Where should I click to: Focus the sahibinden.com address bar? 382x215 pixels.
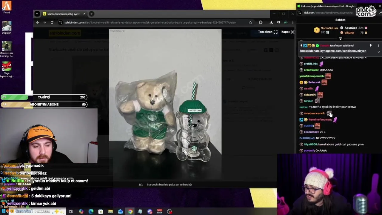150,22
